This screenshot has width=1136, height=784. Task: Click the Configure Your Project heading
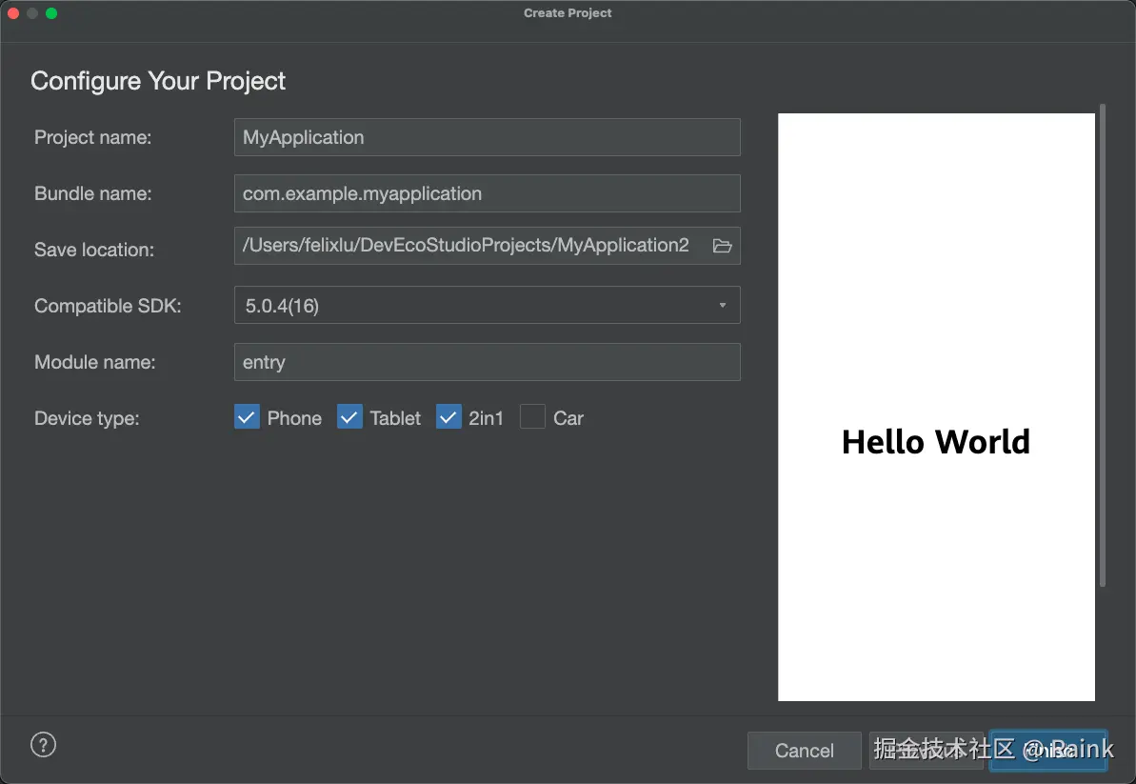click(158, 80)
